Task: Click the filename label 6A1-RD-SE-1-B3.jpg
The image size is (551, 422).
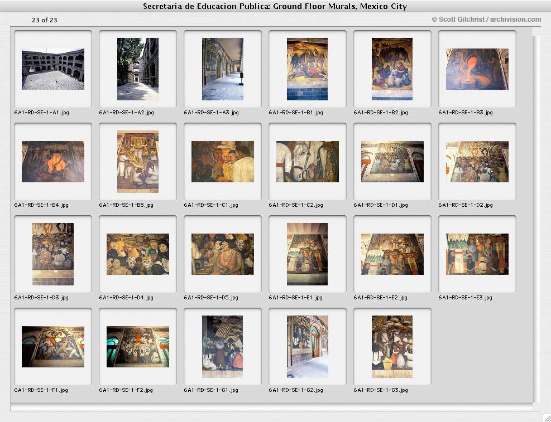Action: (x=466, y=113)
